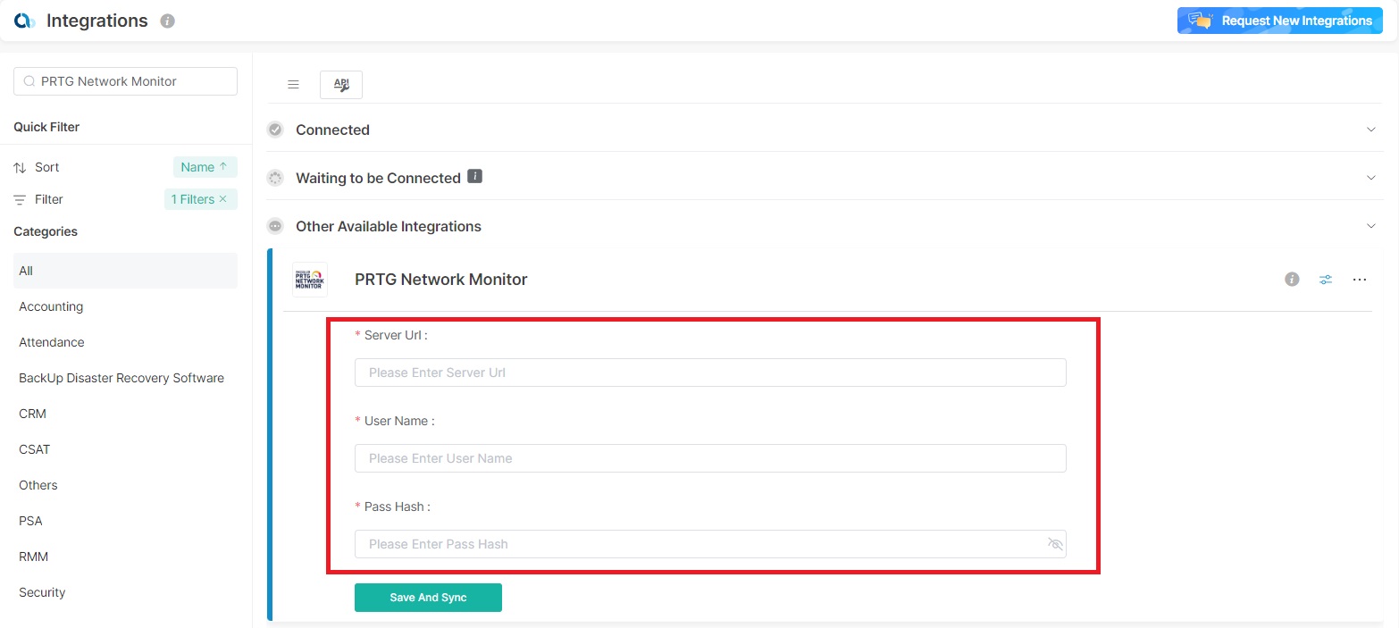The image size is (1399, 628).
Task: Select the Accounting category
Action: pos(125,306)
